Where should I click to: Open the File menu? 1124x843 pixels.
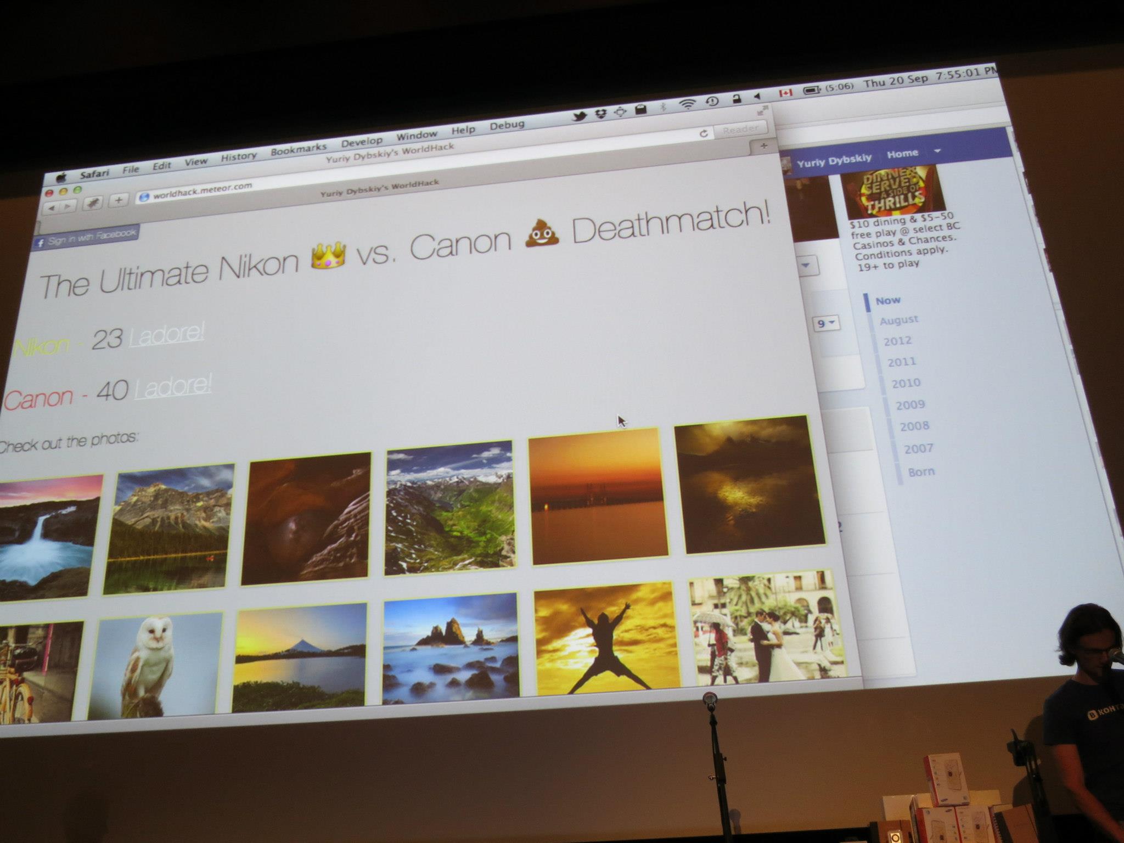131,170
